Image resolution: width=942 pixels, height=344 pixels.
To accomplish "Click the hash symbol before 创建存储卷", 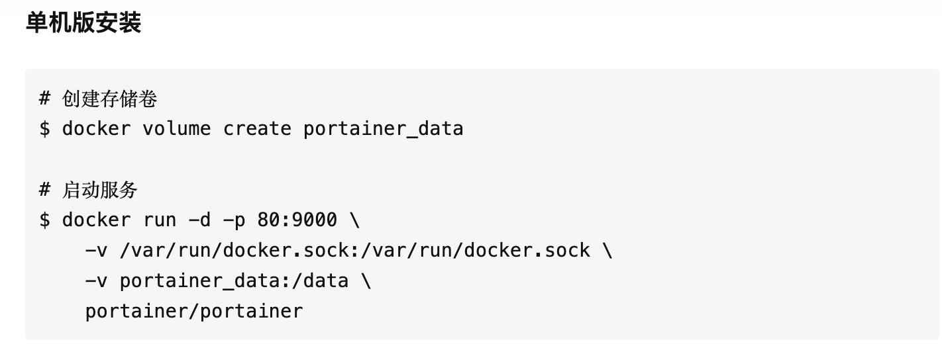I will 45,99.
